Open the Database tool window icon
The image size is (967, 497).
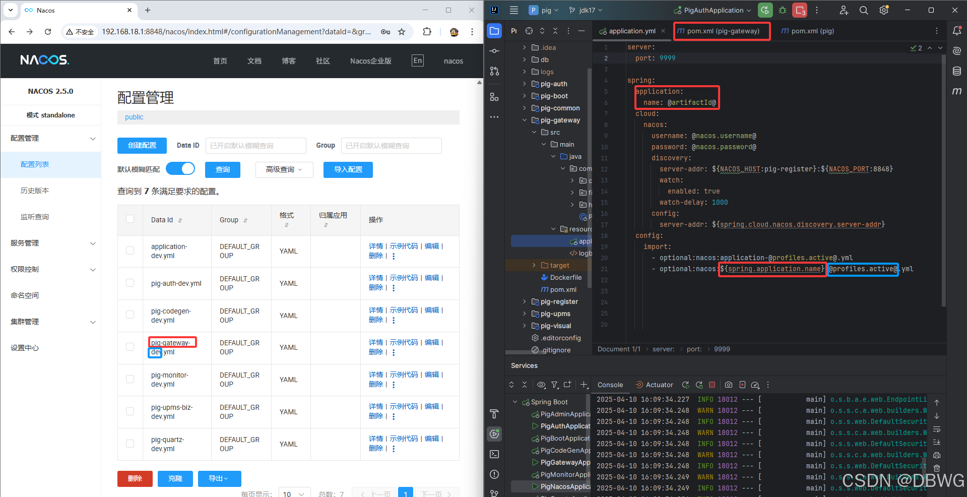pos(957,71)
